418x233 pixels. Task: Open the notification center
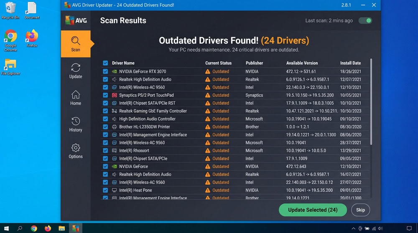409,228
